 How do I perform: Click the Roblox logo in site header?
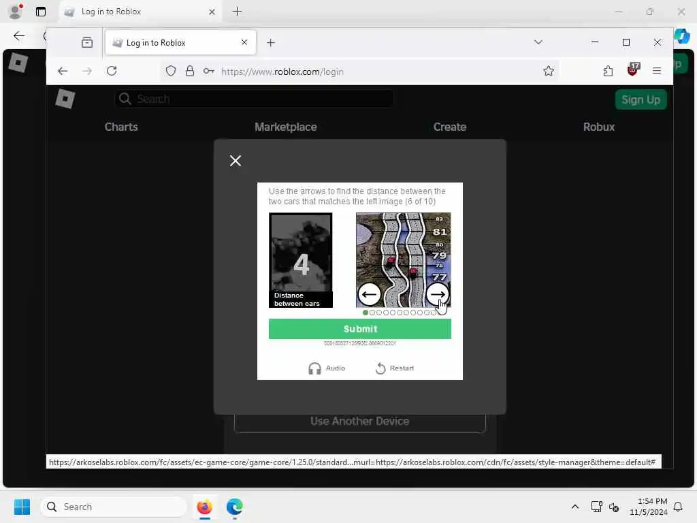[x=65, y=99]
